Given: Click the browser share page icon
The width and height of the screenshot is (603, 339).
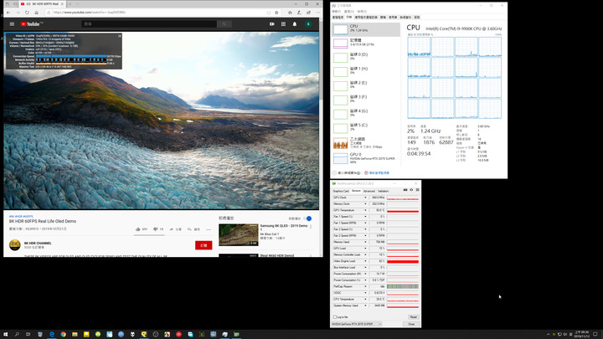Looking at the screenshot, I should click(308, 13).
